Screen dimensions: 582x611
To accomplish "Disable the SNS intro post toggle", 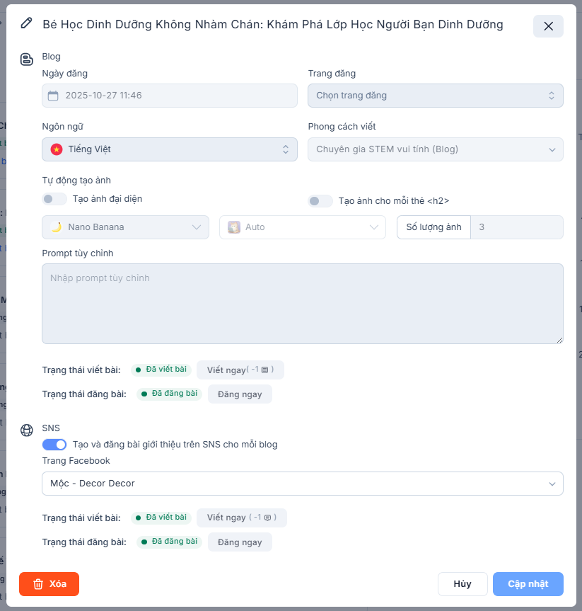I will pyautogui.click(x=54, y=445).
